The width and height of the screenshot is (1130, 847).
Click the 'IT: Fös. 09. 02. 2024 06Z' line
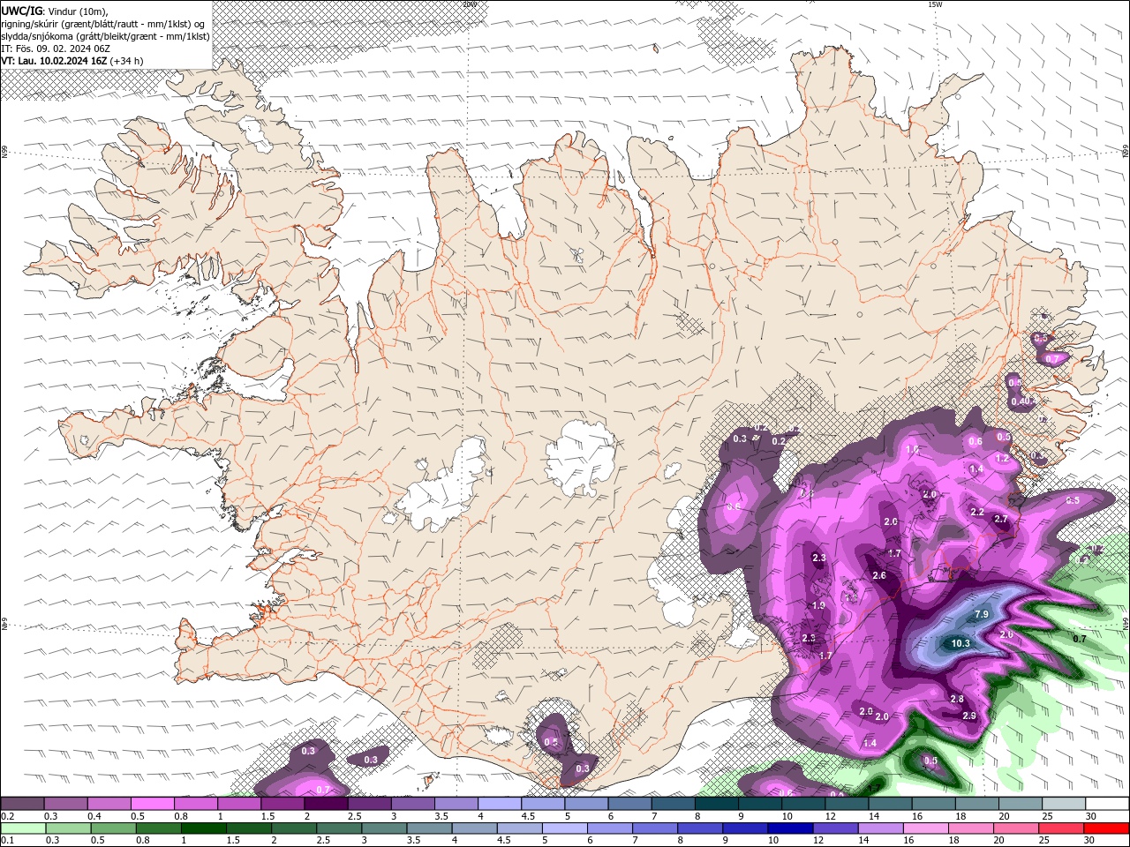[56, 49]
